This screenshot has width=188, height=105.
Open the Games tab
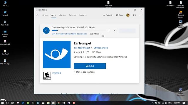(63, 15)
